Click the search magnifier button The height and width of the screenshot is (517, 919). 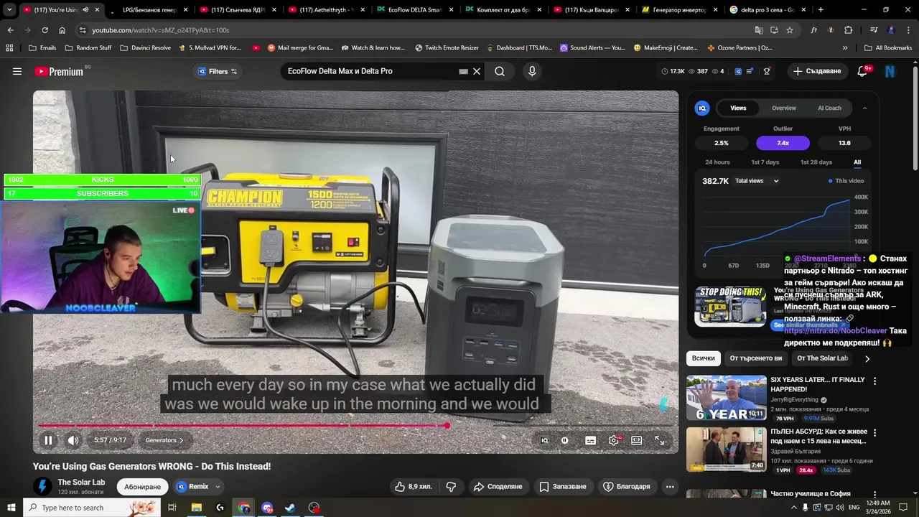coord(500,71)
